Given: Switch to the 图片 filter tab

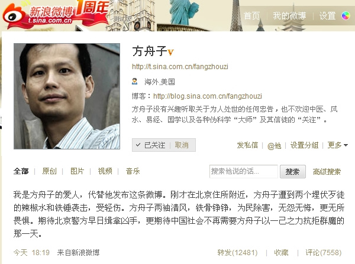Looking at the screenshot, I should pos(77,171).
